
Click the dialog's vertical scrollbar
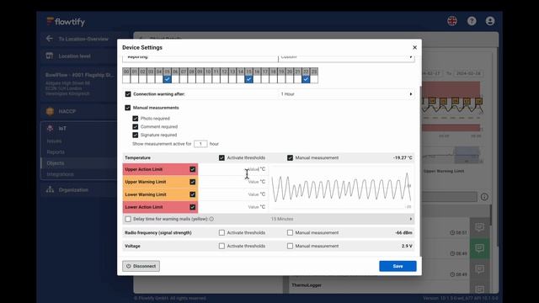point(420,170)
